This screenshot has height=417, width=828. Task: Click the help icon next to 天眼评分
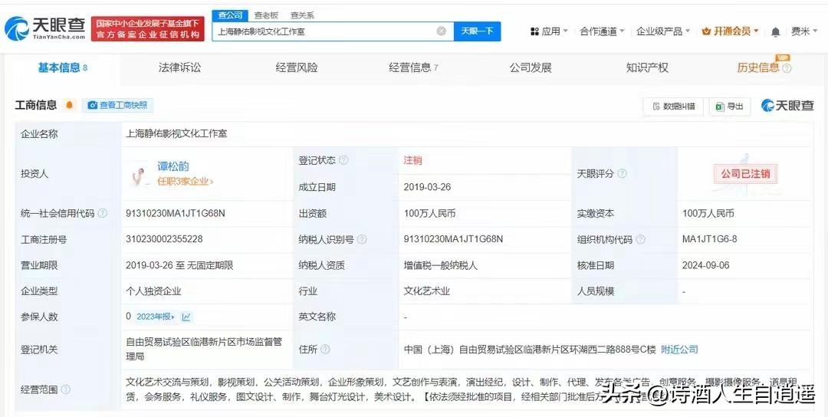pos(623,174)
